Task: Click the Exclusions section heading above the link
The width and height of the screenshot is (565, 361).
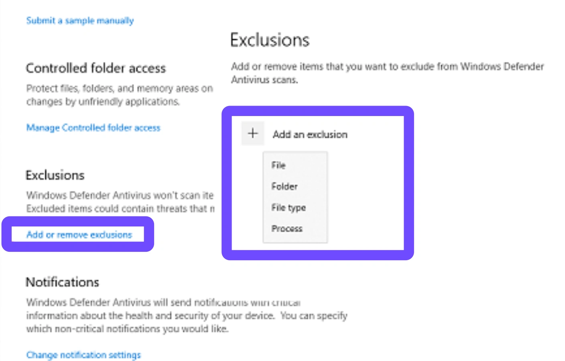Action: click(x=55, y=175)
